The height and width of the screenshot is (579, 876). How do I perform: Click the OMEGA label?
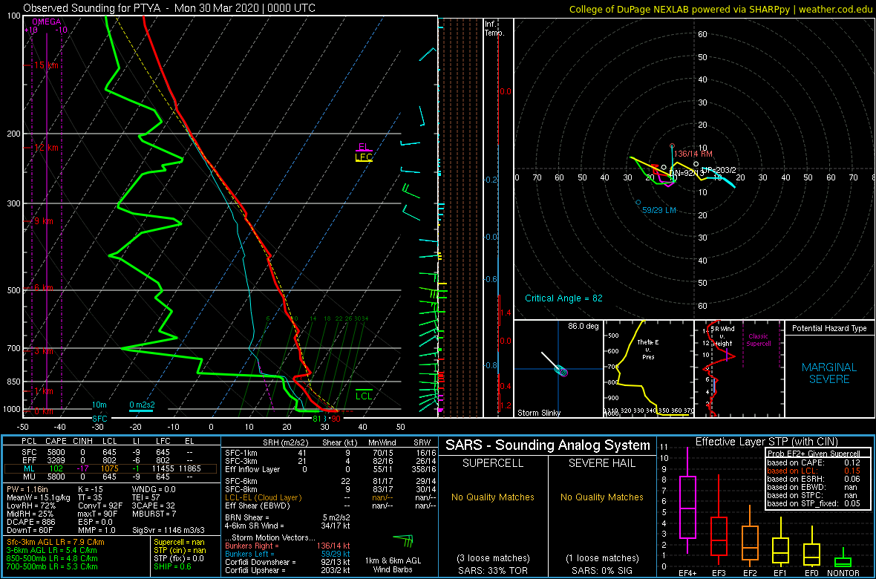[46, 22]
